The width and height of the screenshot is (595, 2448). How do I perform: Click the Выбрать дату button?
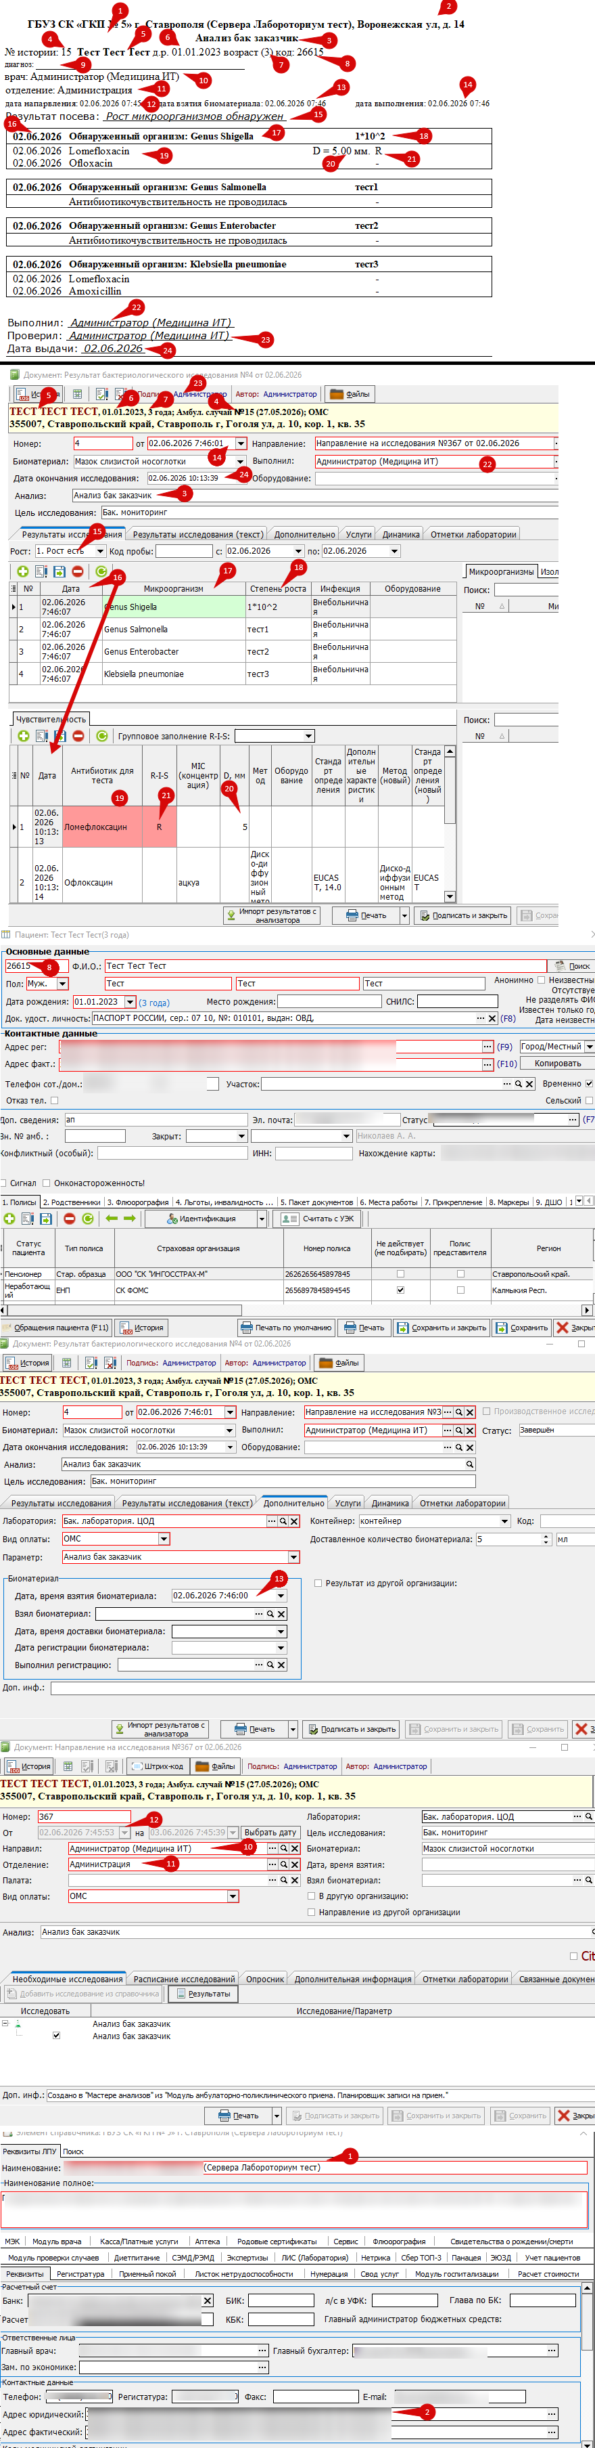[270, 1832]
